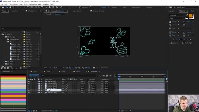Hide layer 4 Vector-2.png with eye icon
199x112 pixels.
(x=29, y=88)
